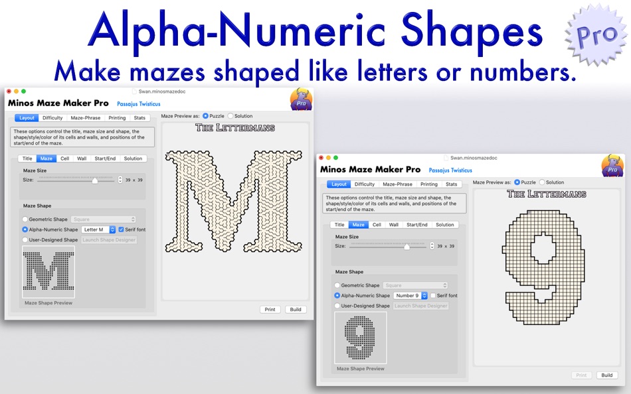
Task: Click maze size stepper in left window
Action: point(120,180)
